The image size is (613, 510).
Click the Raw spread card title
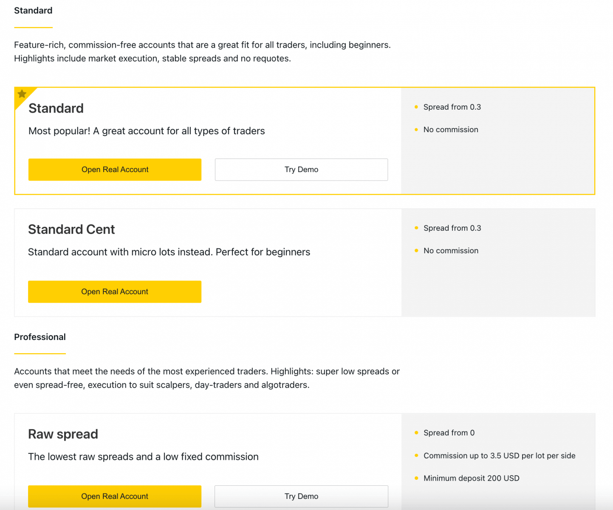point(63,434)
